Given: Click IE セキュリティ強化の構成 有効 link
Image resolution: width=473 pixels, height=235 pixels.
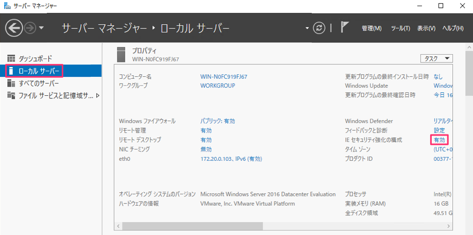Looking at the screenshot, I should 439,140.
